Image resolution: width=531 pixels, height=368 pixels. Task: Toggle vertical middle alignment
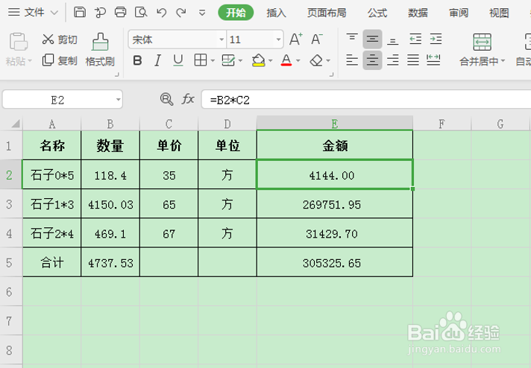(372, 39)
